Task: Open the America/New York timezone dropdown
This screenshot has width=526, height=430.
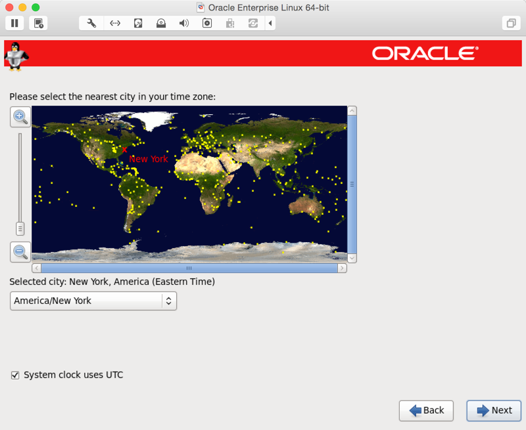Action: point(93,301)
